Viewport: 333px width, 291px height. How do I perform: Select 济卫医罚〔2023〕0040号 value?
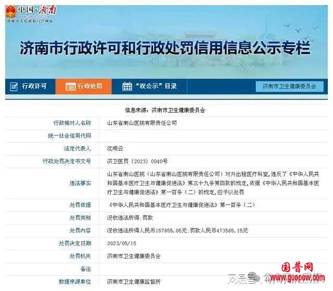click(x=137, y=162)
